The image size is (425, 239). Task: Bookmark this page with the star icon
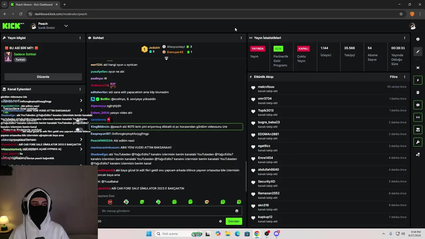point(401,14)
